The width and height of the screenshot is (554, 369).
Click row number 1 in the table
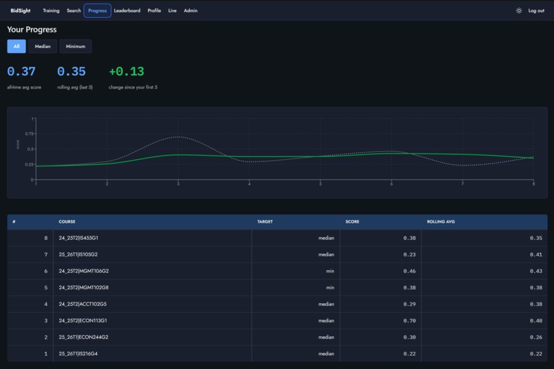click(x=45, y=353)
